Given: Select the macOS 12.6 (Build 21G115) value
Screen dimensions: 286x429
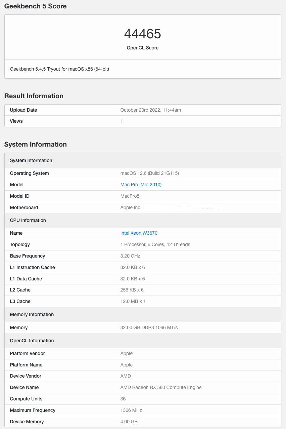Looking at the screenshot, I should [x=150, y=173].
